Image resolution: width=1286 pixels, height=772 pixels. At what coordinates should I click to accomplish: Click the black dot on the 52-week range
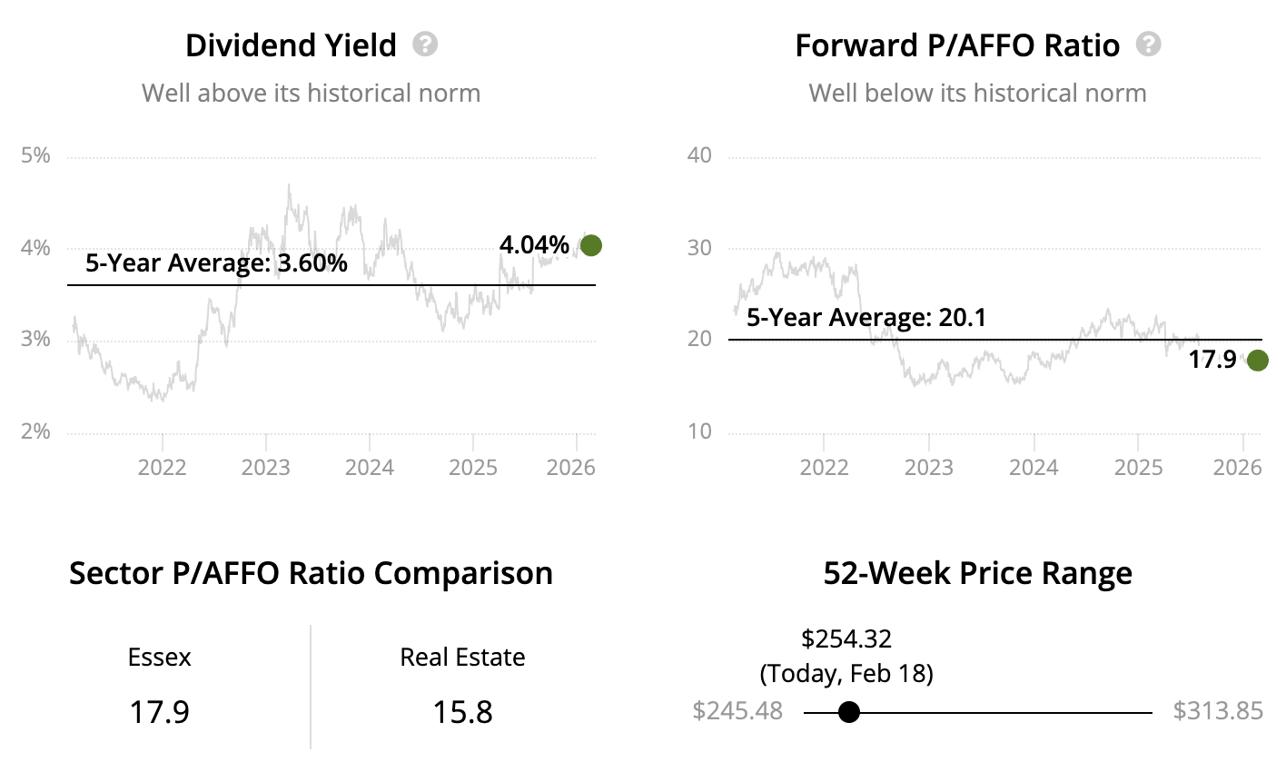[x=848, y=712]
